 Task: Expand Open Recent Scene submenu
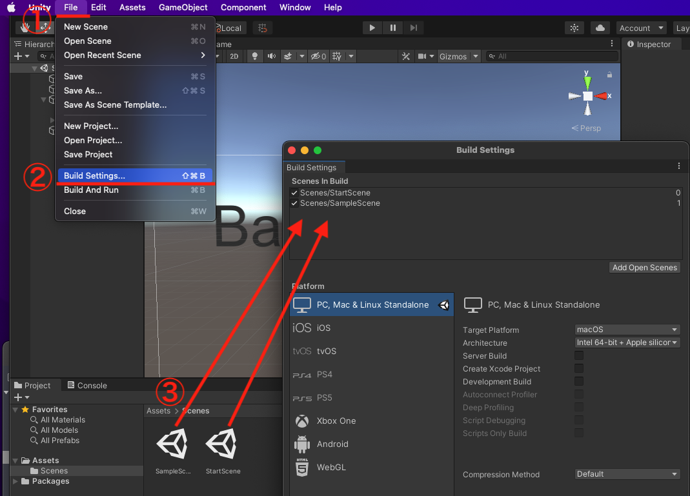[135, 55]
